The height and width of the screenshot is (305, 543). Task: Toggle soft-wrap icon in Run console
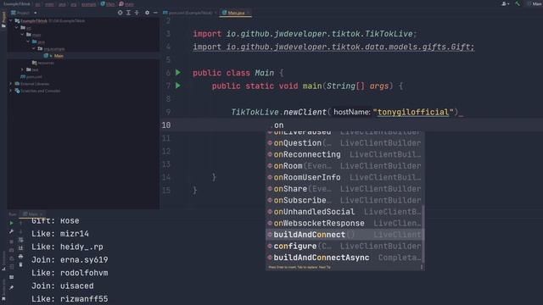point(20,240)
